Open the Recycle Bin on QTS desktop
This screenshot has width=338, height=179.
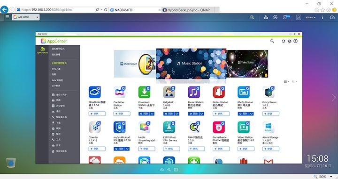[11, 163]
